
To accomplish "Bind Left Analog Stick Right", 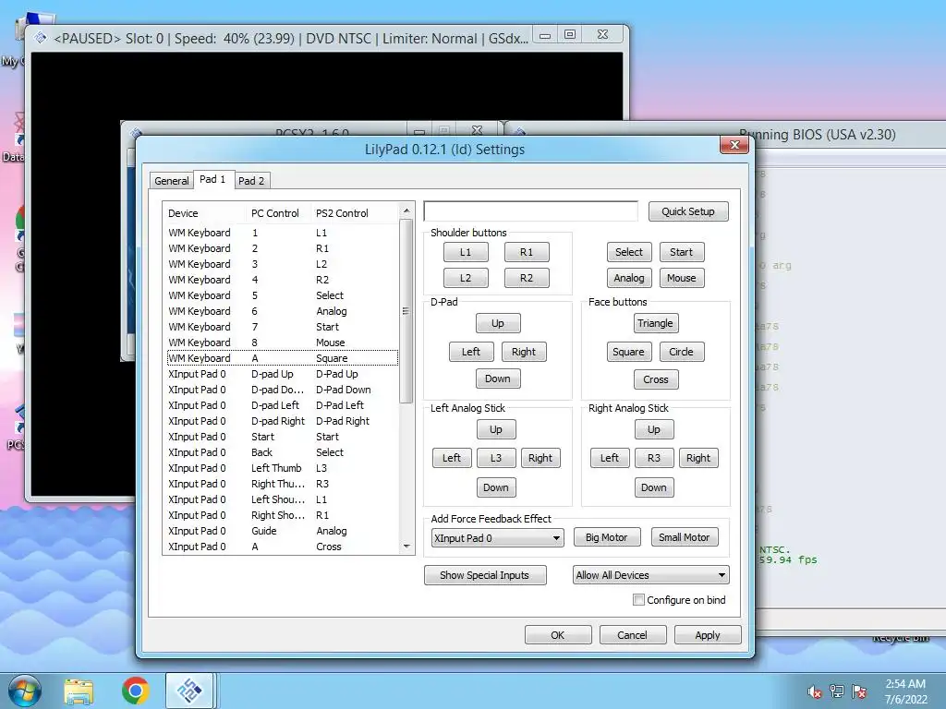I will 540,458.
